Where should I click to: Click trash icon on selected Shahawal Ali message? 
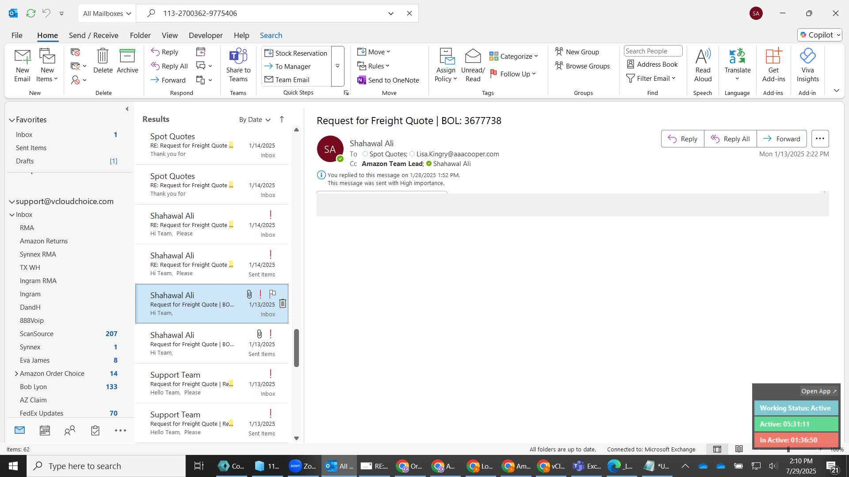pos(283,303)
